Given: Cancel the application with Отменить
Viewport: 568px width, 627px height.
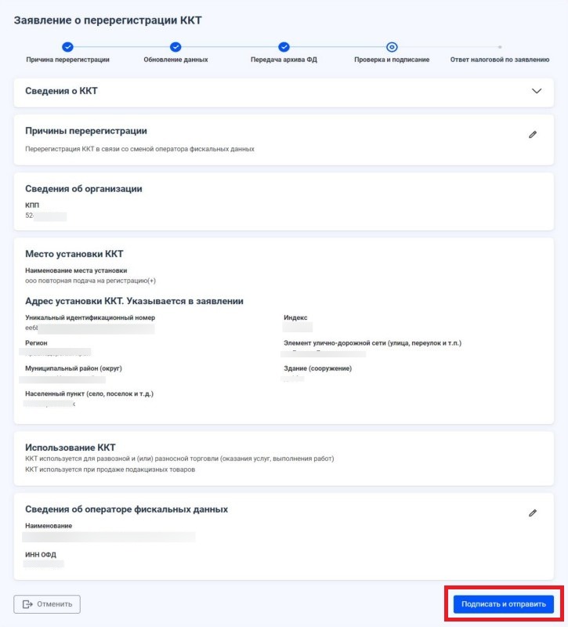Looking at the screenshot, I should (x=47, y=603).
